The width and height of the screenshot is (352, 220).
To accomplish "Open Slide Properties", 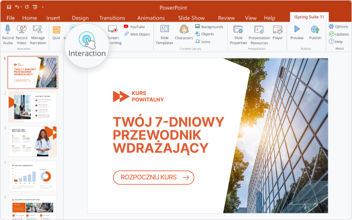I will [x=238, y=35].
